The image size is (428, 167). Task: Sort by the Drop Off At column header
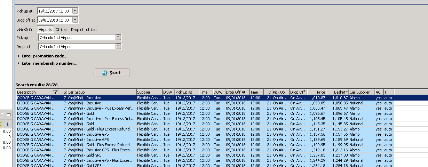click(237, 92)
